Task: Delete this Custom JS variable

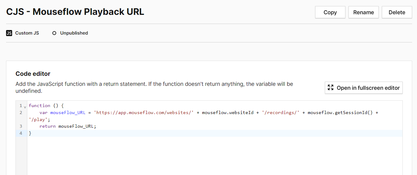Action: [x=397, y=12]
